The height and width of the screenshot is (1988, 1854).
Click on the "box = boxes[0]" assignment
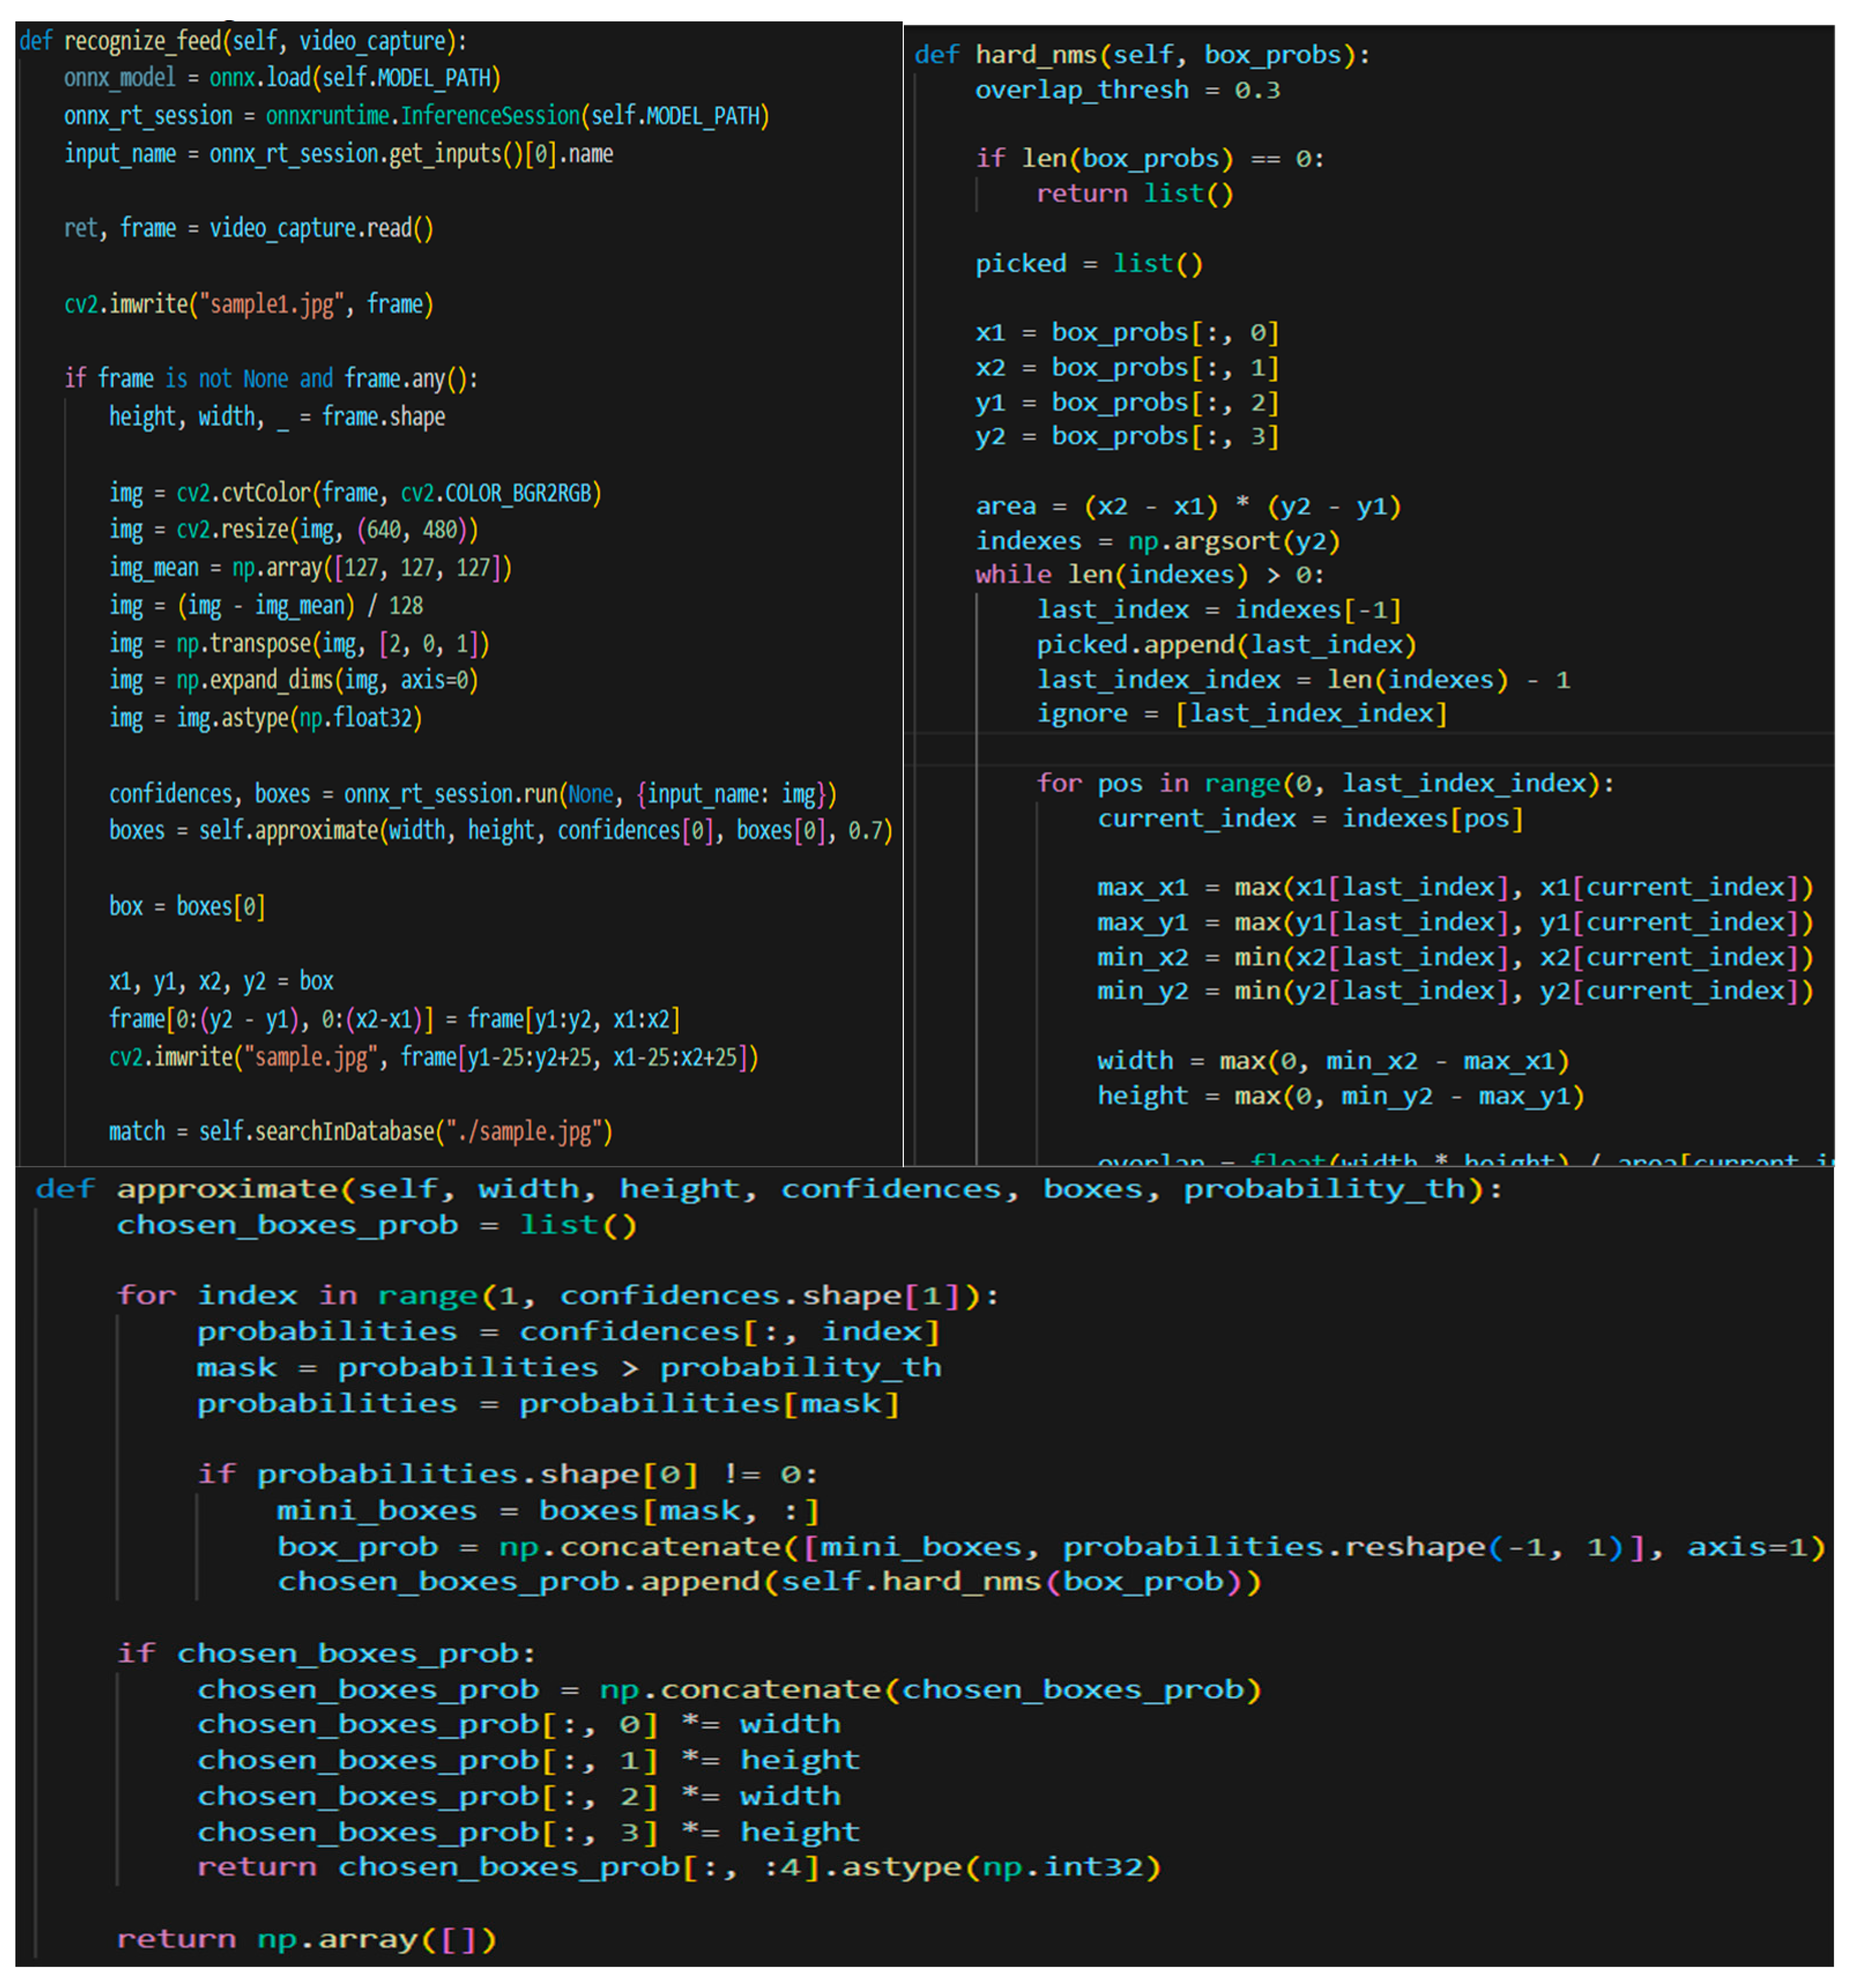pos(187,906)
